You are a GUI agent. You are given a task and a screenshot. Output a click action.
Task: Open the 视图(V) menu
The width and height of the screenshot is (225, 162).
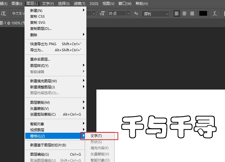pyautogui.click(x=108, y=3)
